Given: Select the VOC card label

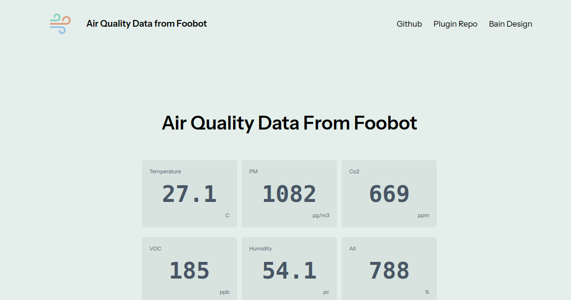Looking at the screenshot, I should (x=155, y=249).
